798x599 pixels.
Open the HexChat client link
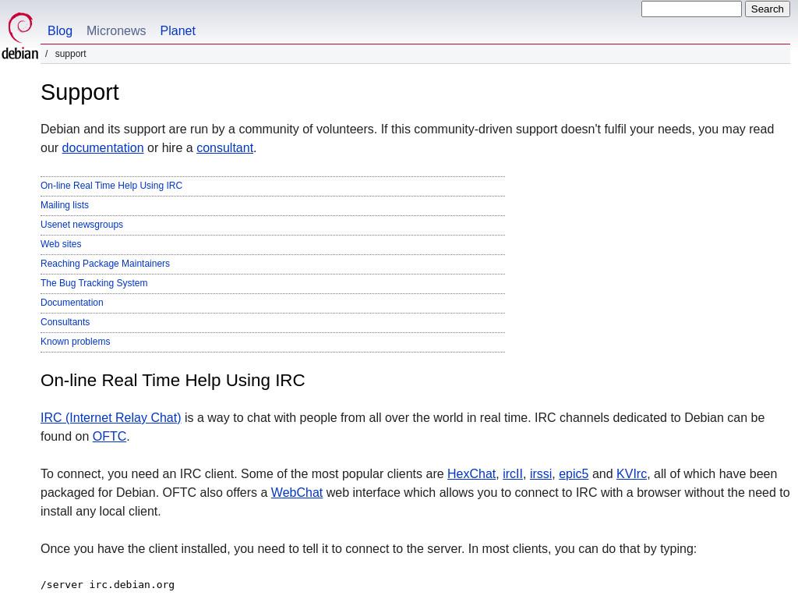point(471,473)
